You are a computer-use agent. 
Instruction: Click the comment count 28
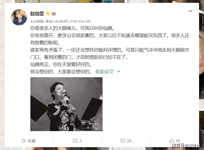point(129,141)
